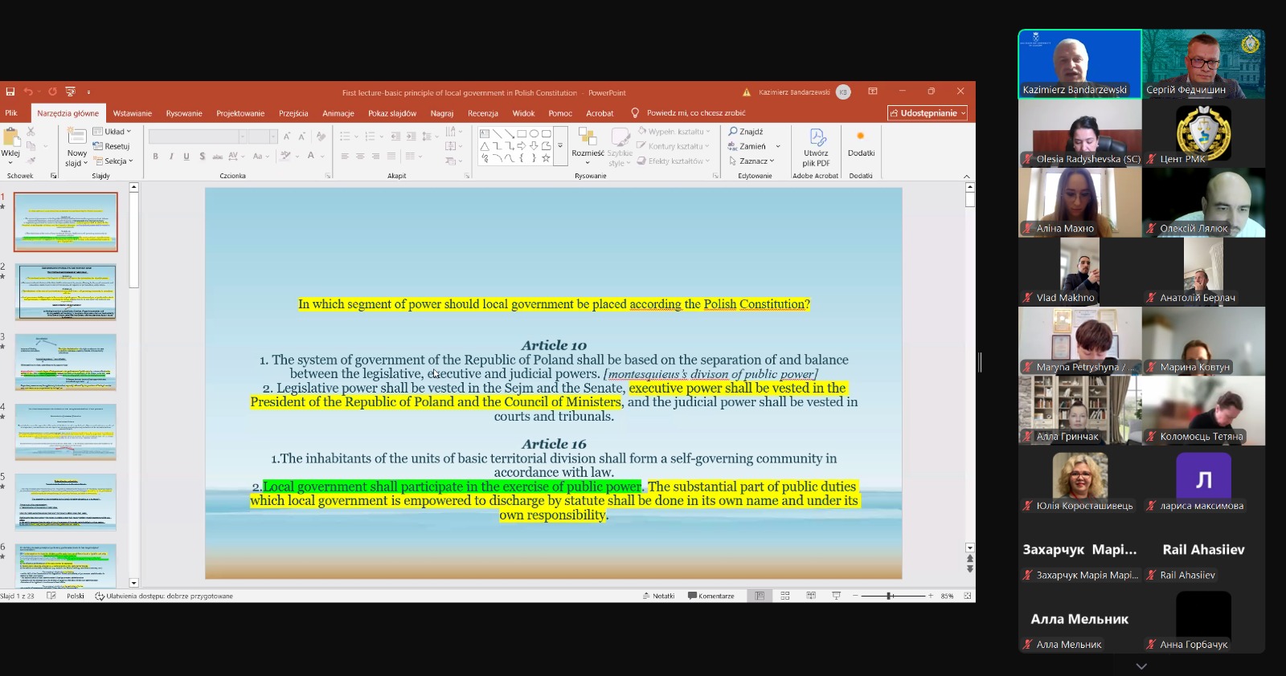Expand the Układ layout dropdown
This screenshot has height=676, width=1286.
(x=113, y=132)
